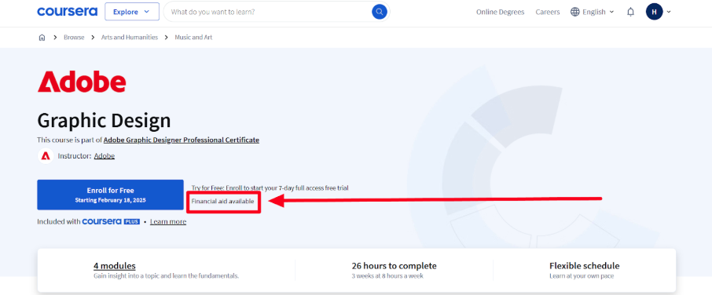The image size is (712, 295).
Task: Open the Learn more link
Action: [x=168, y=221]
